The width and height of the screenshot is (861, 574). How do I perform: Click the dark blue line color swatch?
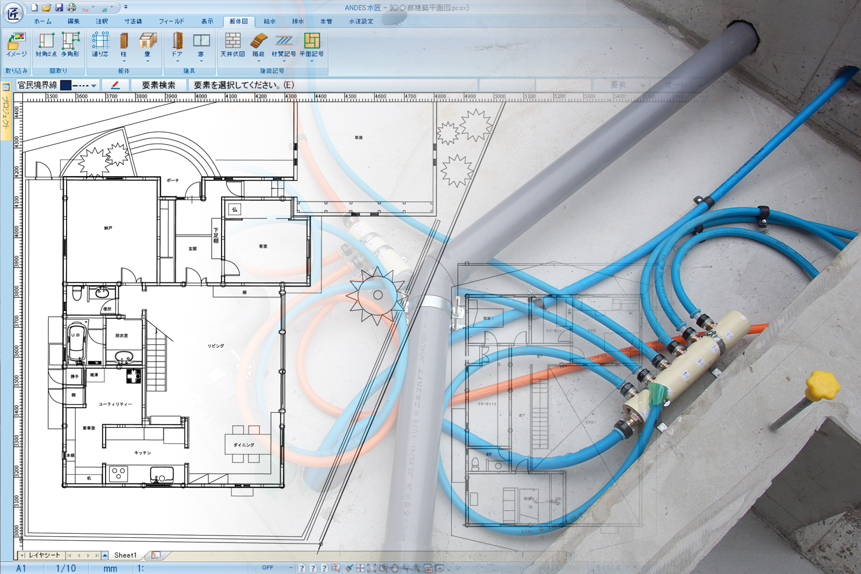coord(66,85)
